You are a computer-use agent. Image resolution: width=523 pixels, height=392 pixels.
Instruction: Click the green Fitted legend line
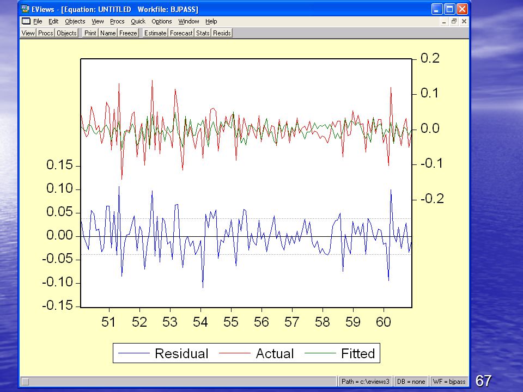320,353
